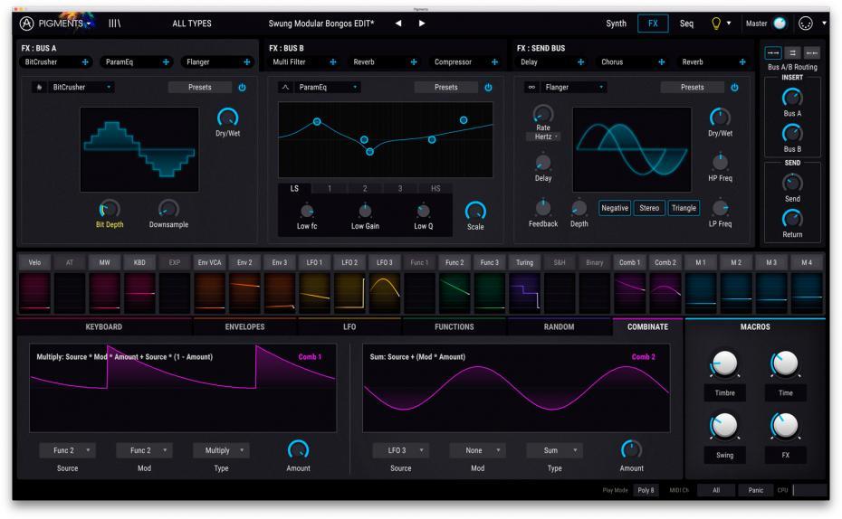Viewport: 842px width, 519px height.
Task: Select the LFO 3 modulation source thumbnail
Action: 384,294
